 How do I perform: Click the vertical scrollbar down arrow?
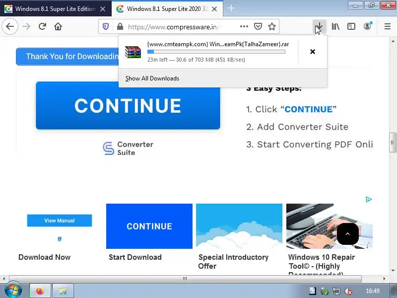393,270
